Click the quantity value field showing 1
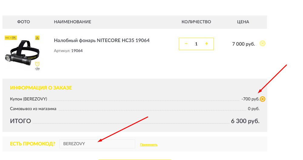 196,44
